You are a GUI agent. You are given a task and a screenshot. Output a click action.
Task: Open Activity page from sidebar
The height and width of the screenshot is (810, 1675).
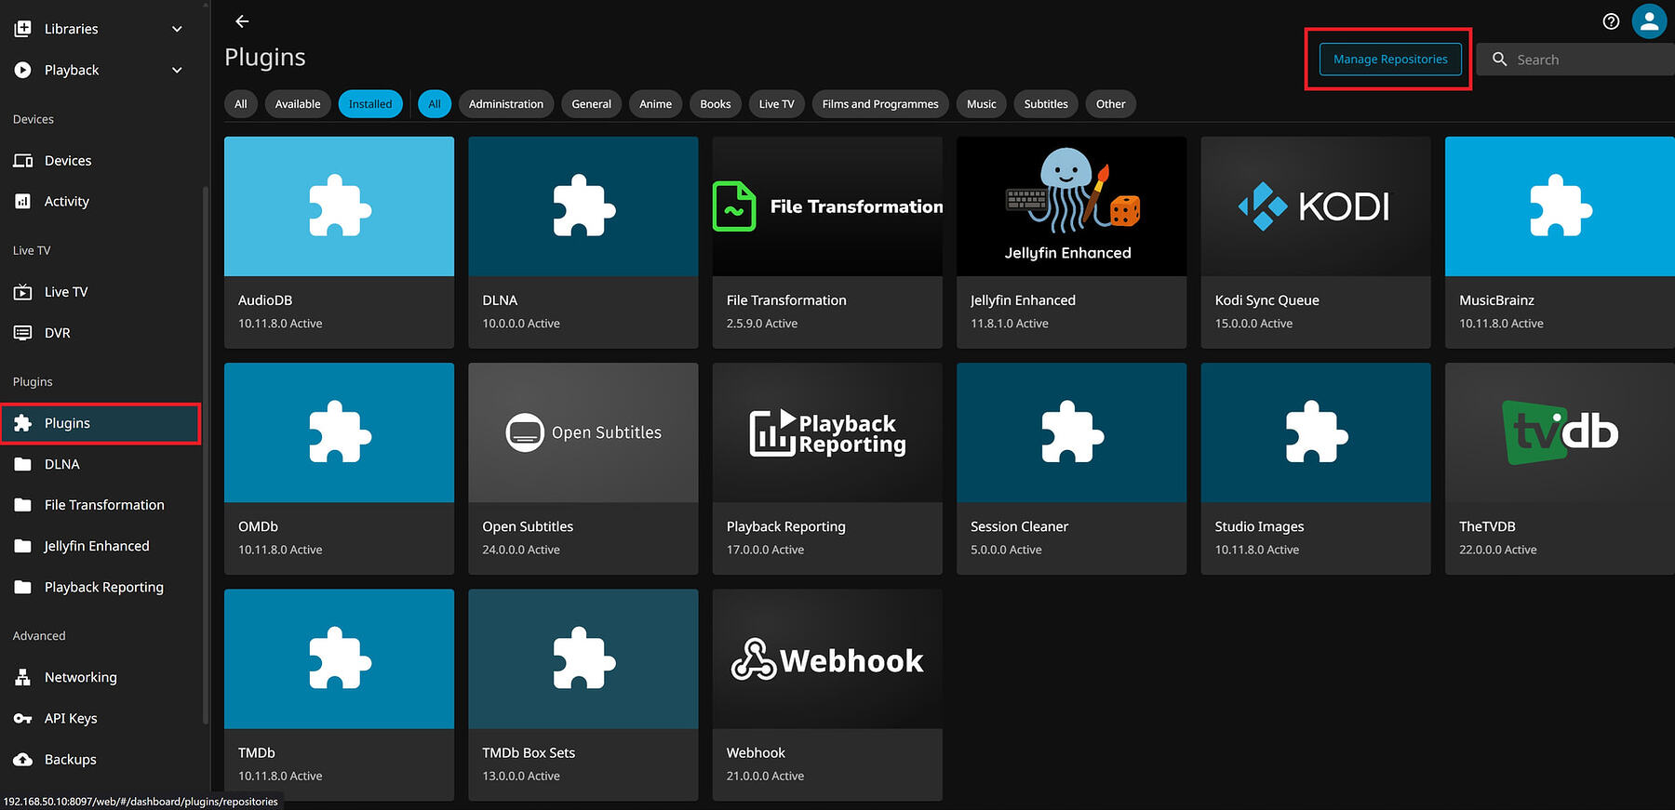100,202
